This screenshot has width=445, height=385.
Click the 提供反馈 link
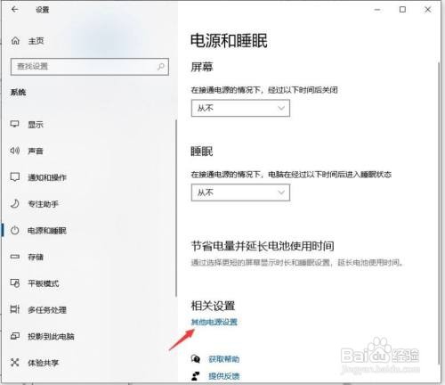224,376
